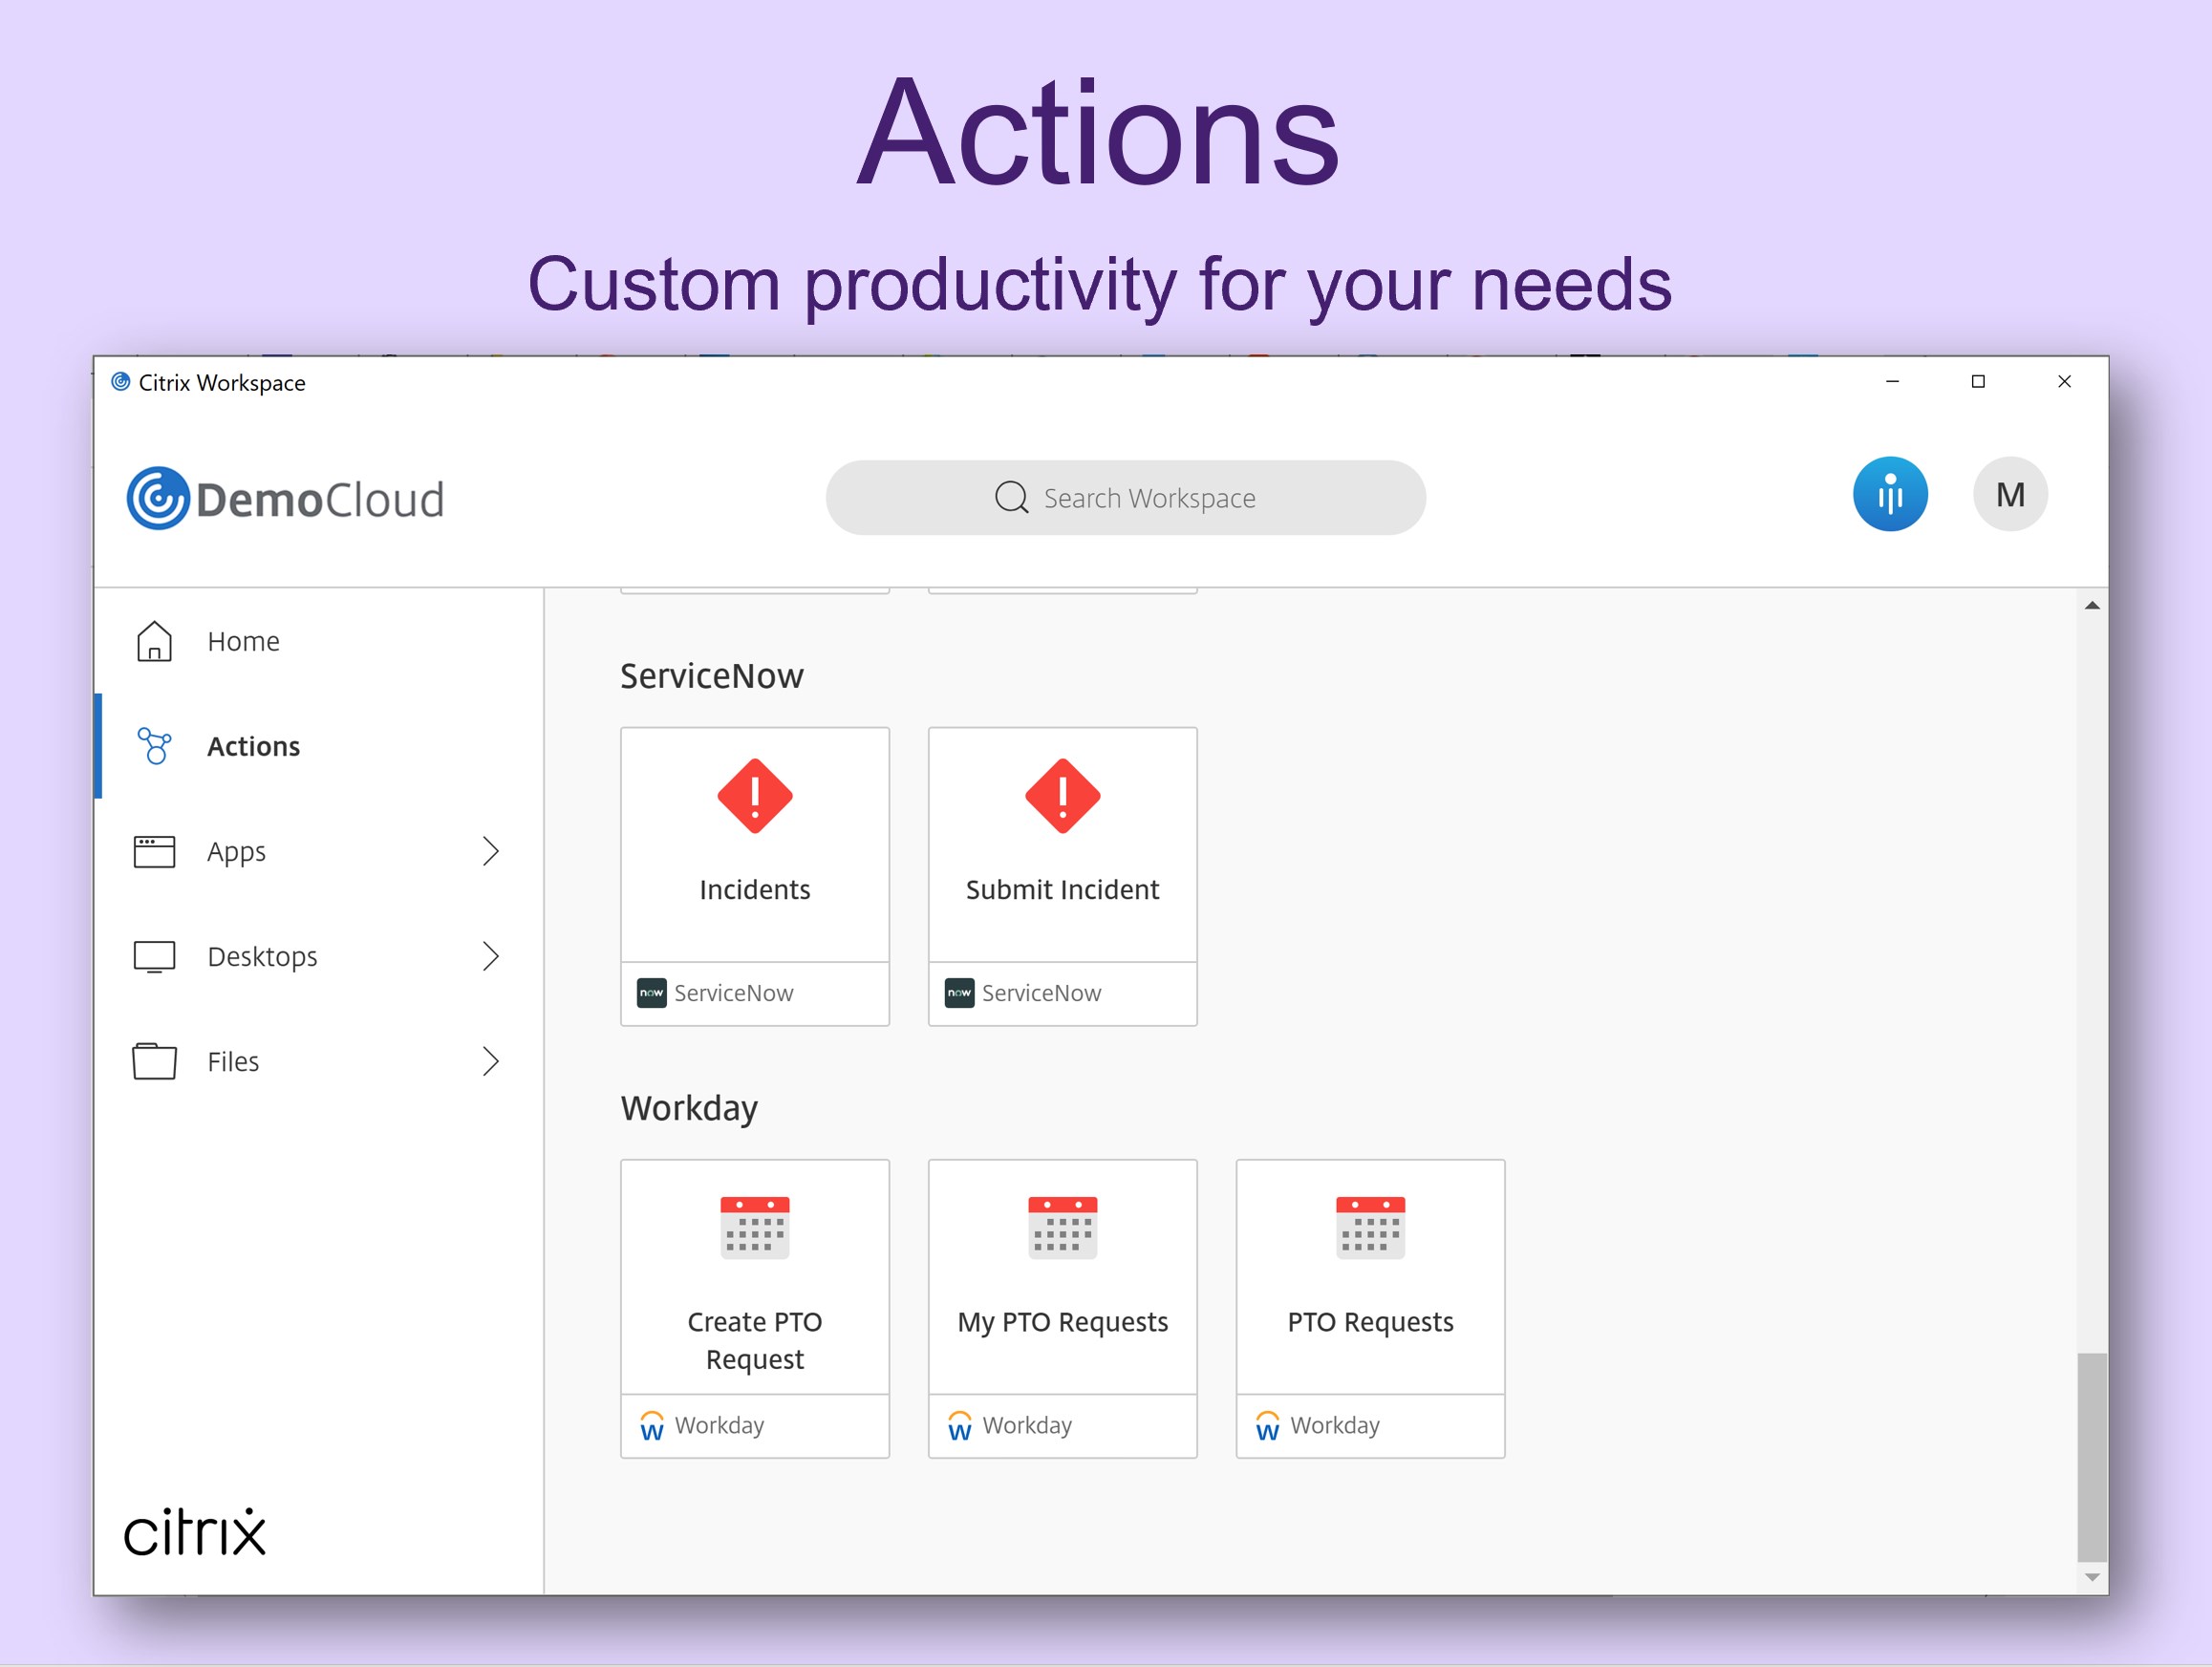Click the M user profile avatar
This screenshot has width=2212, height=1667.
(x=2009, y=494)
